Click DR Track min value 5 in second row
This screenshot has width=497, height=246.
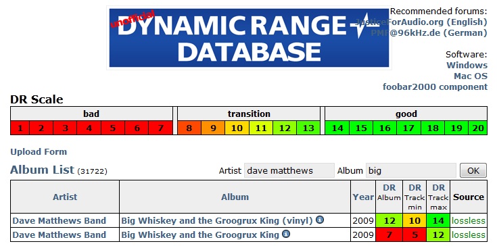(x=415, y=235)
